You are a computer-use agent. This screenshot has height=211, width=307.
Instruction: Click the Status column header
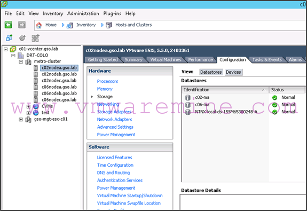[287, 90]
